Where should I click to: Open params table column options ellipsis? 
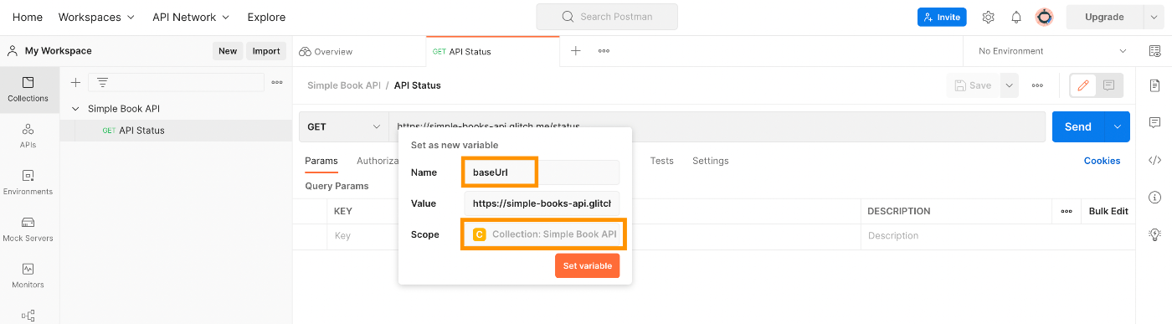pos(1067,211)
